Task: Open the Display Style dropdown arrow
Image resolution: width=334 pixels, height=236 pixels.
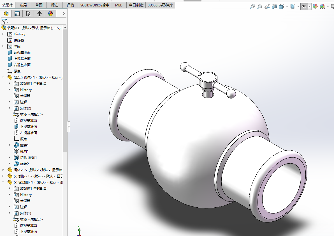Action: 298,7
